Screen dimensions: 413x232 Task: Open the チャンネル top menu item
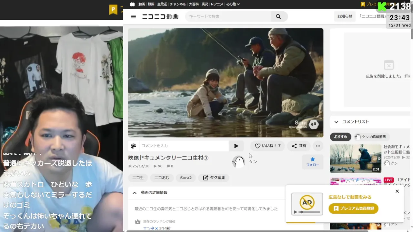(x=178, y=4)
